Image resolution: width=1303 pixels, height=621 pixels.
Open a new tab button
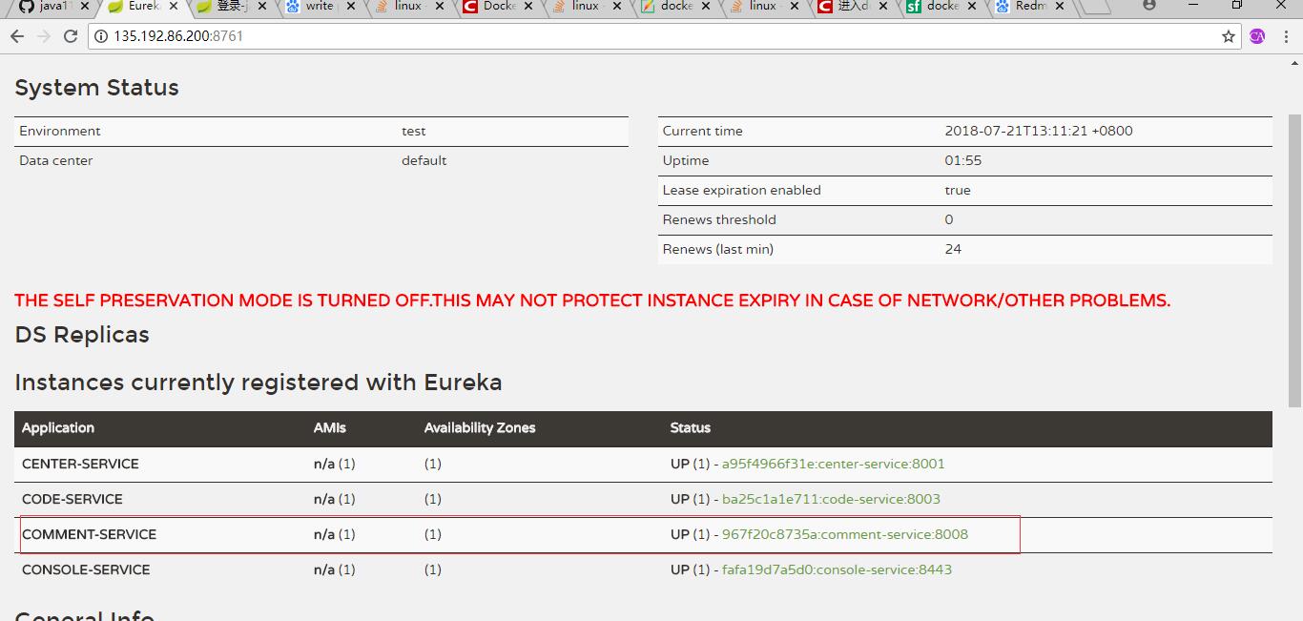coord(1096,7)
